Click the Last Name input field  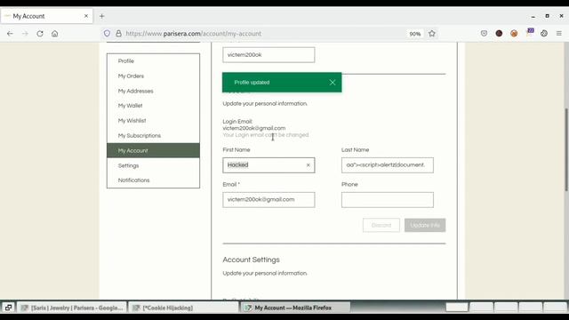click(388, 165)
